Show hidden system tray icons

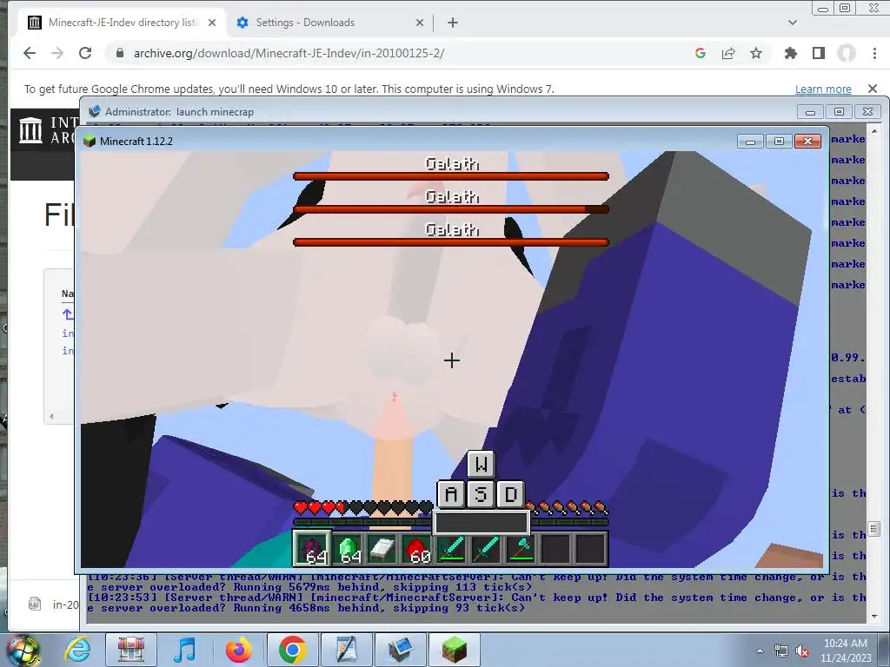coord(760,650)
